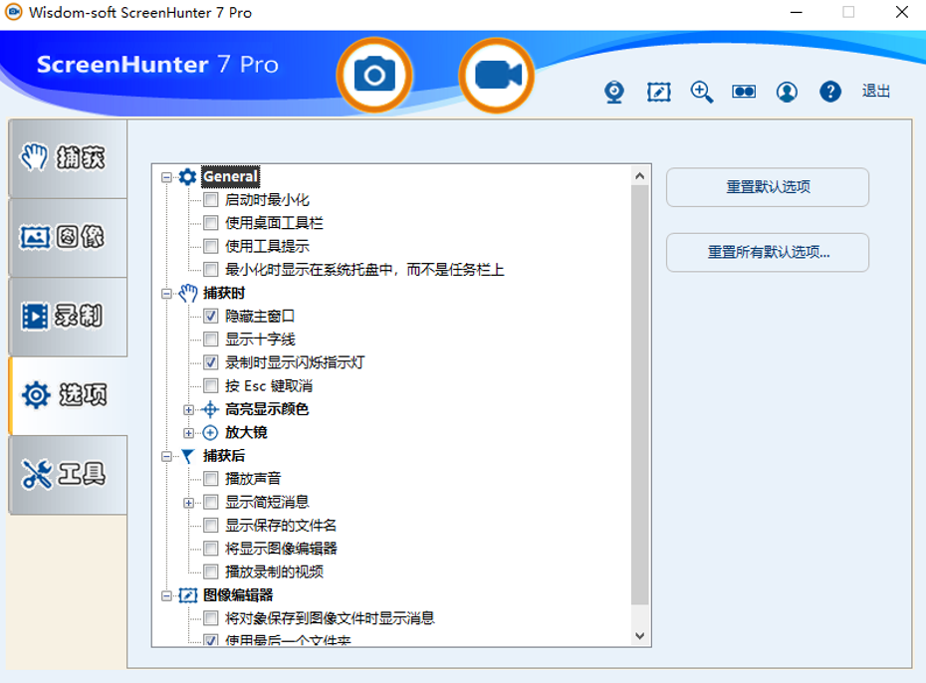The width and height of the screenshot is (926, 683).
Task: Select the 高亮显示颜色 label
Action: (267, 409)
